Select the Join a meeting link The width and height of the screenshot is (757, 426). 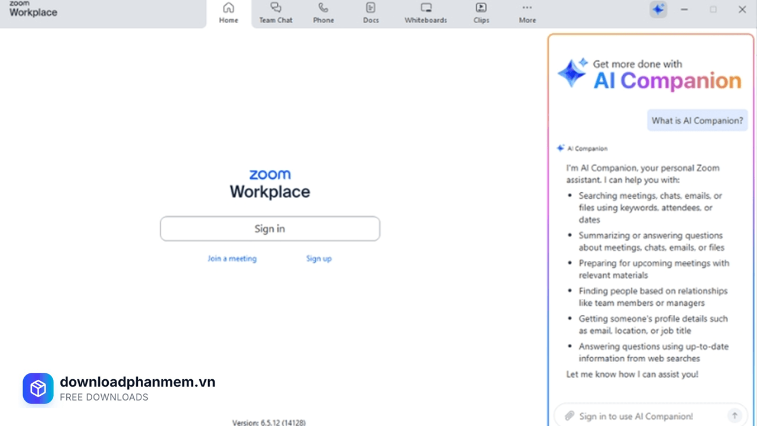click(232, 259)
